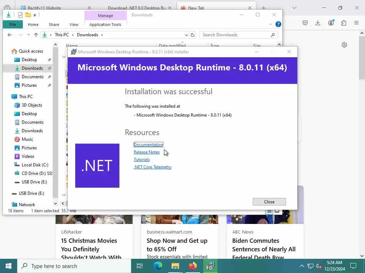Open address bar history dropdown
The width and height of the screenshot is (365, 273).
click(x=186, y=35)
